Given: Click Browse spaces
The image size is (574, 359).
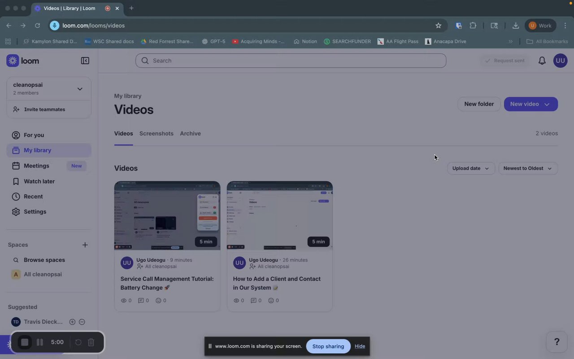Looking at the screenshot, I should [49, 260].
